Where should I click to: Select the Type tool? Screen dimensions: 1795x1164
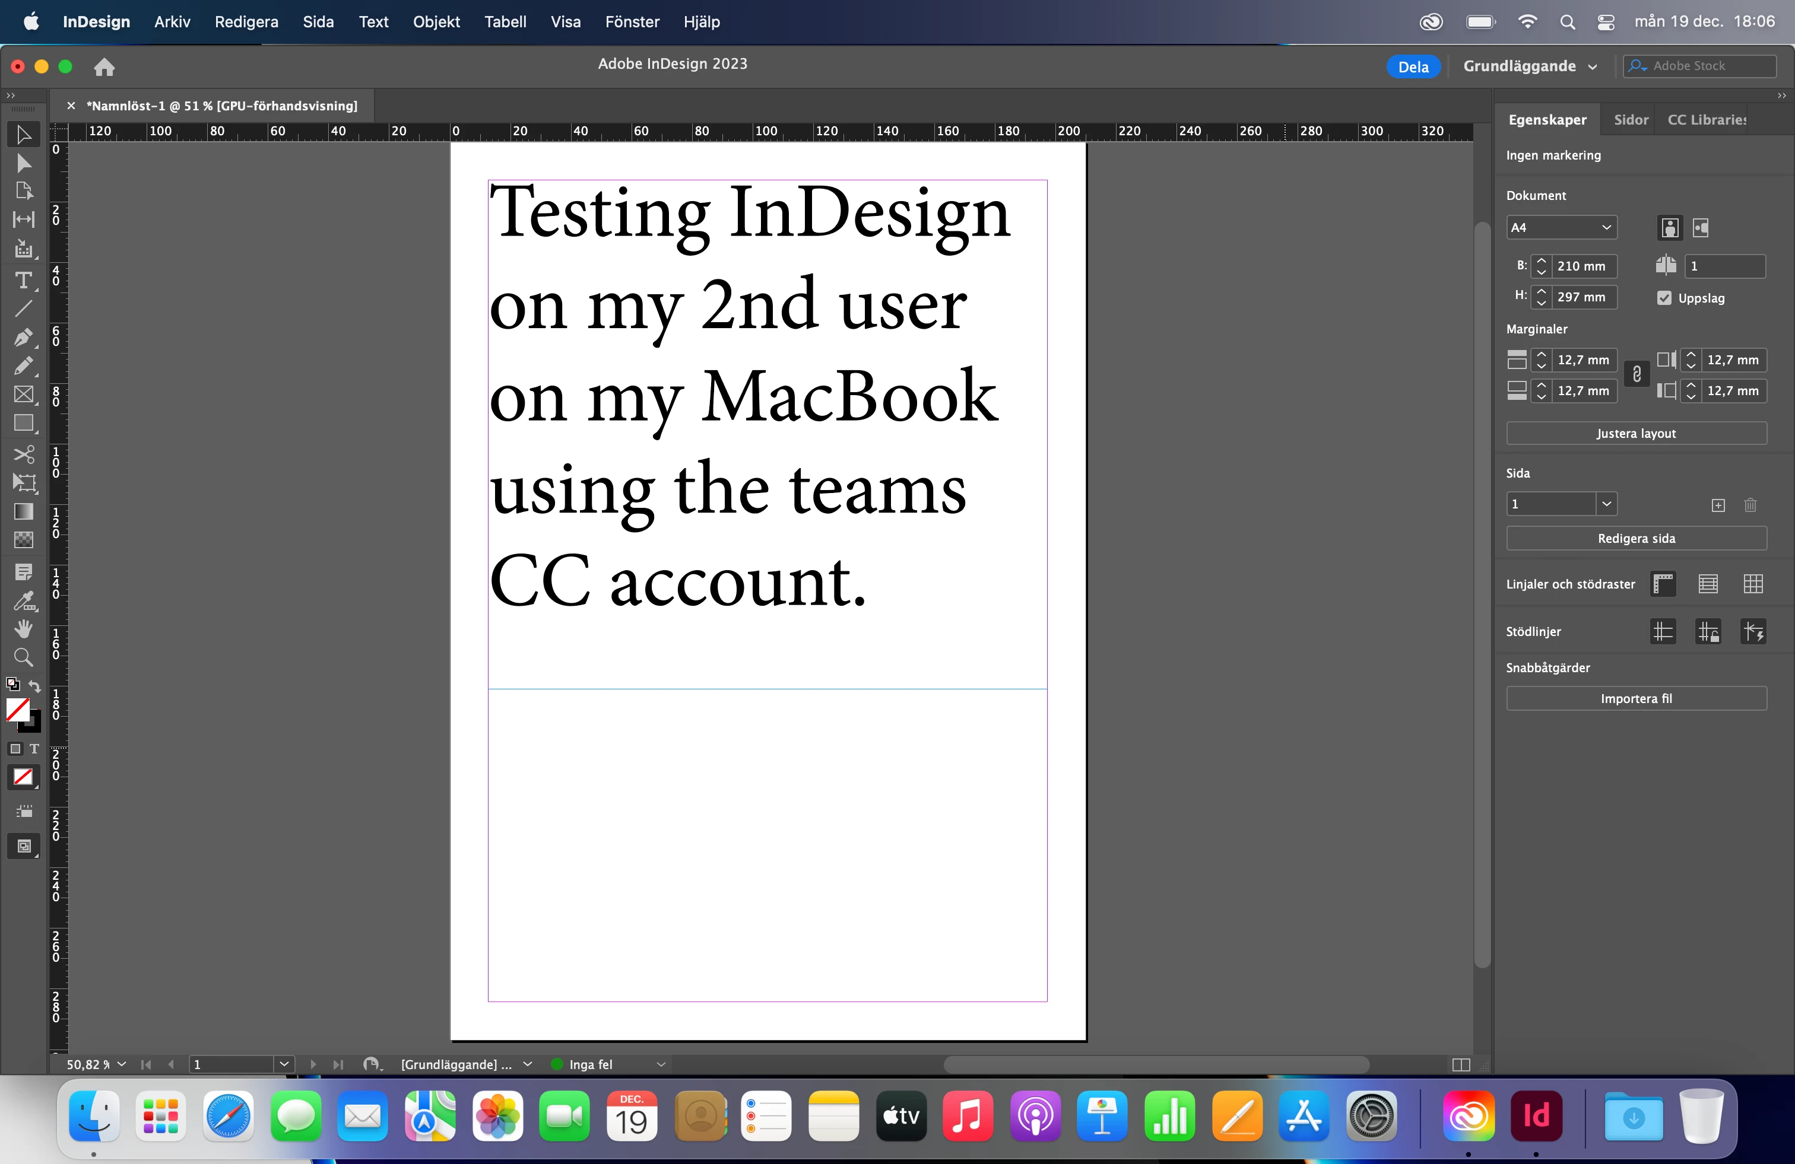coord(23,281)
